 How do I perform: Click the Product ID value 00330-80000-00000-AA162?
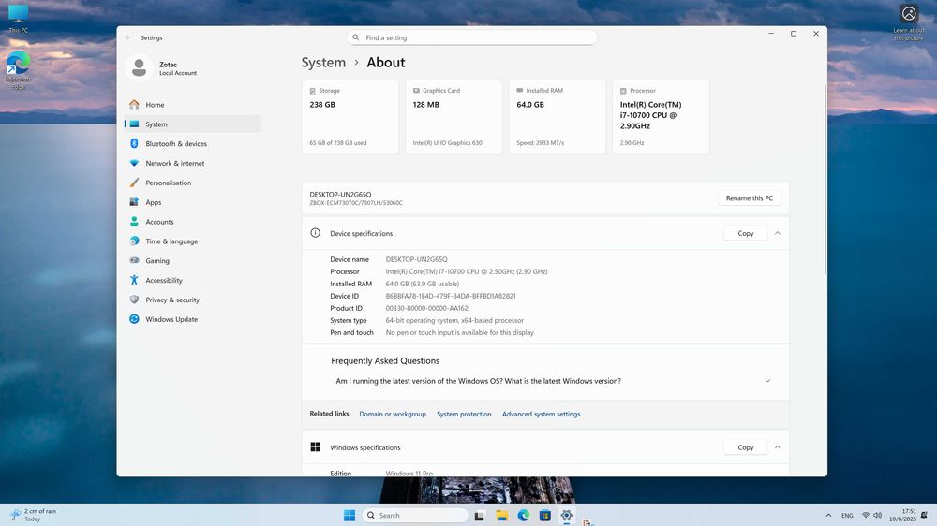pyautogui.click(x=426, y=308)
